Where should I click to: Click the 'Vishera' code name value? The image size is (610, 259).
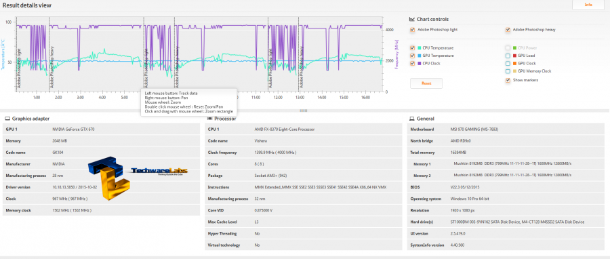[x=261, y=141]
